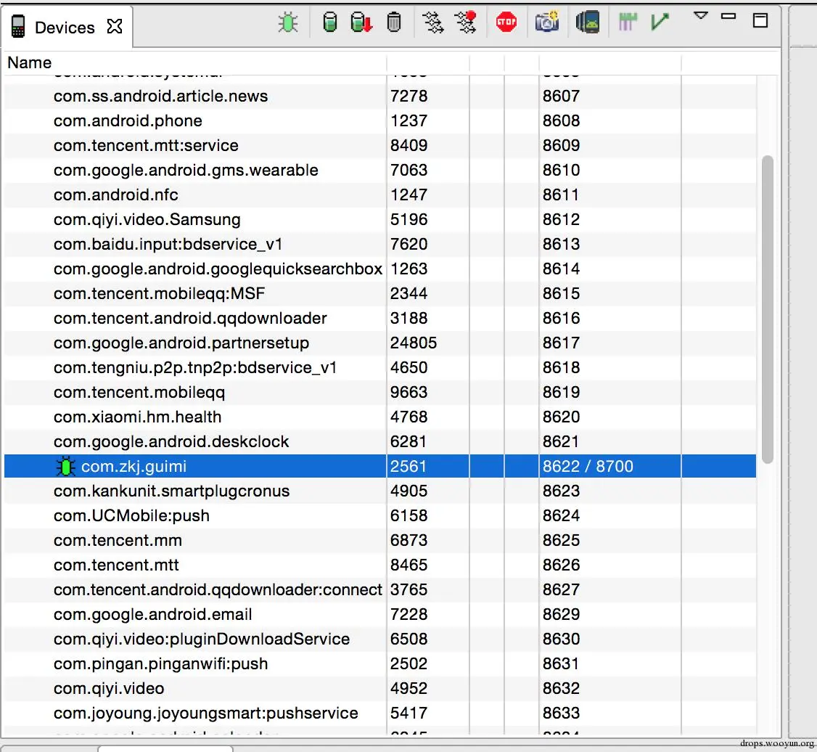Select com.tencent.android.qqdownloader:connect process
The height and width of the screenshot is (752, 817).
click(x=380, y=589)
